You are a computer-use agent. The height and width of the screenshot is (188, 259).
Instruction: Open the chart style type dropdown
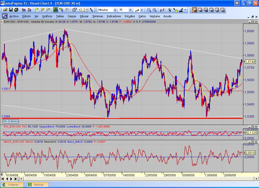pos(142,10)
